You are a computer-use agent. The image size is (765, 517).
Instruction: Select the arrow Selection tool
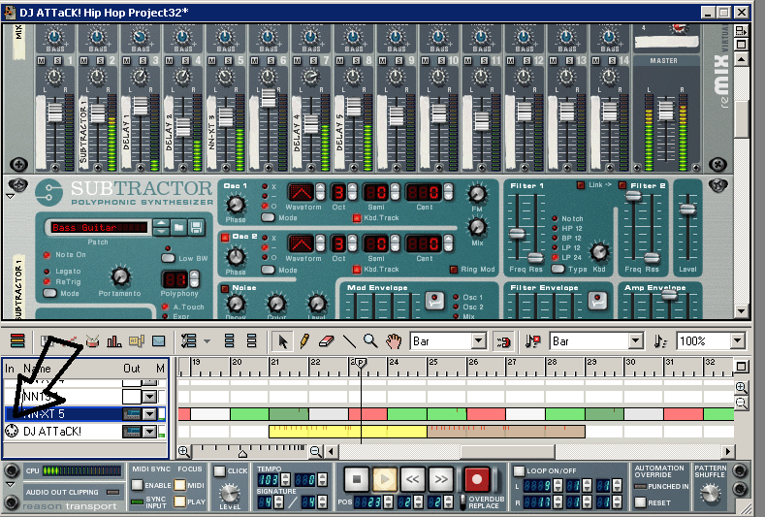[282, 340]
